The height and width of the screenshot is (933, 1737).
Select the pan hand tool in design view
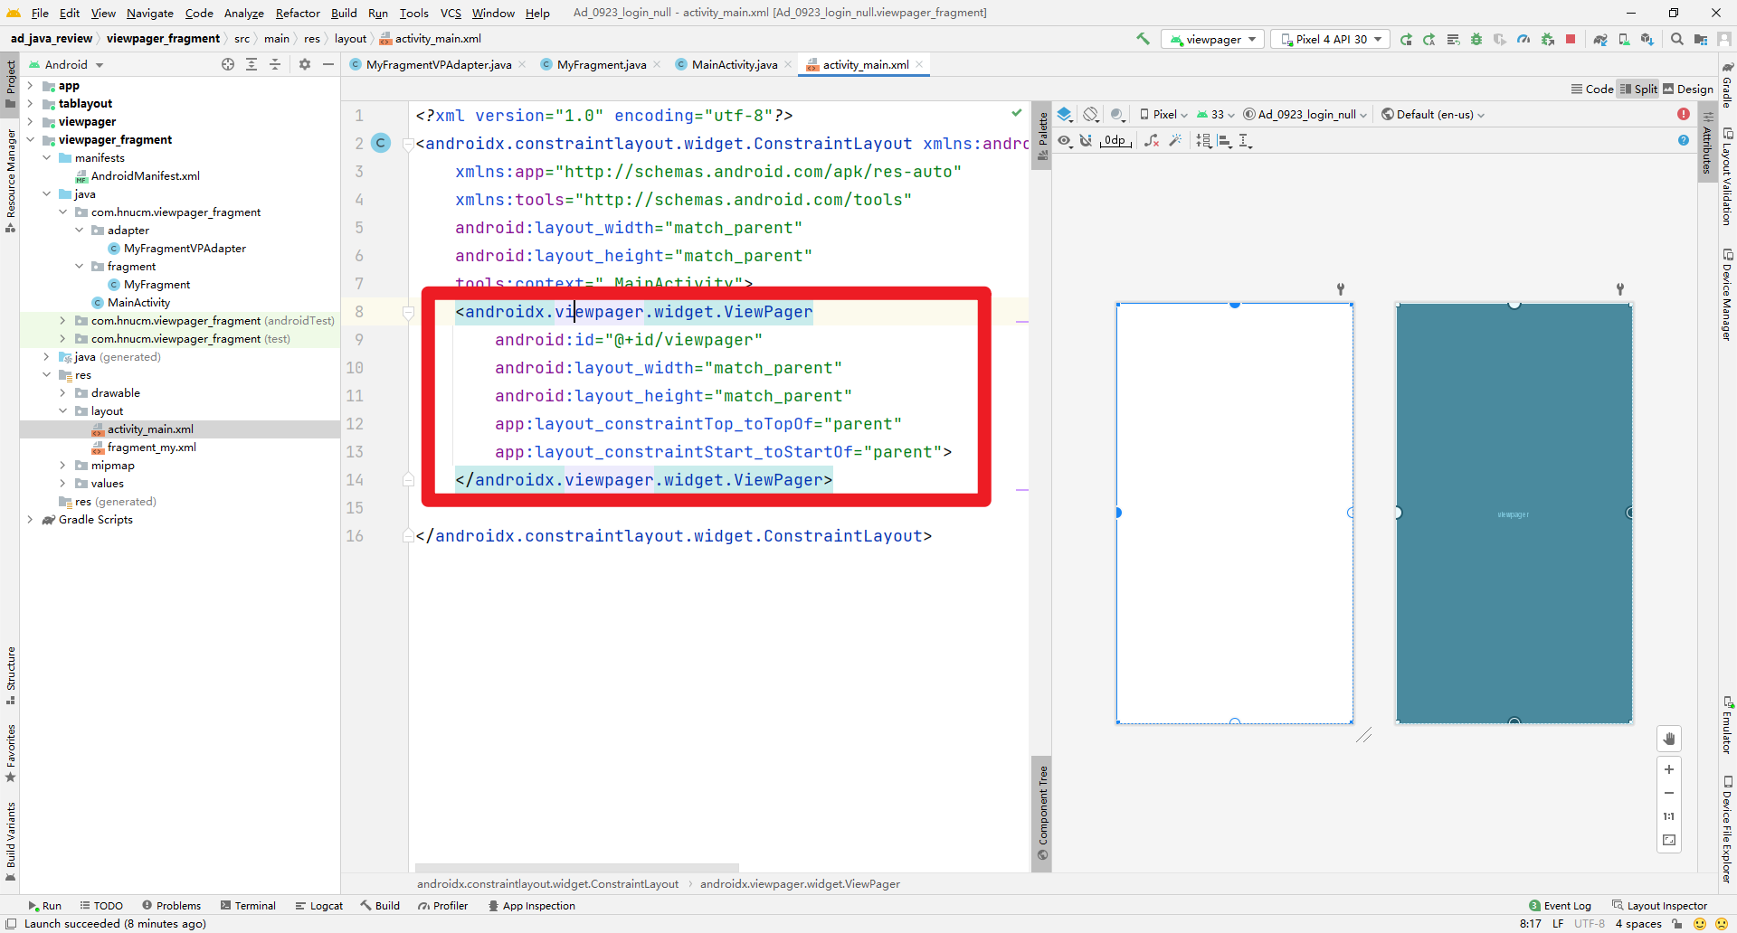1669,739
